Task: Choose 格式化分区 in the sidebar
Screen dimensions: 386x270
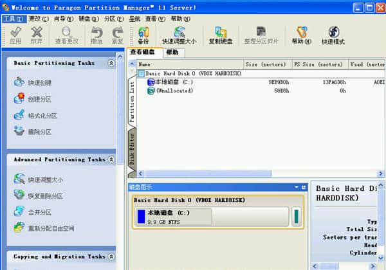Action: coord(42,116)
